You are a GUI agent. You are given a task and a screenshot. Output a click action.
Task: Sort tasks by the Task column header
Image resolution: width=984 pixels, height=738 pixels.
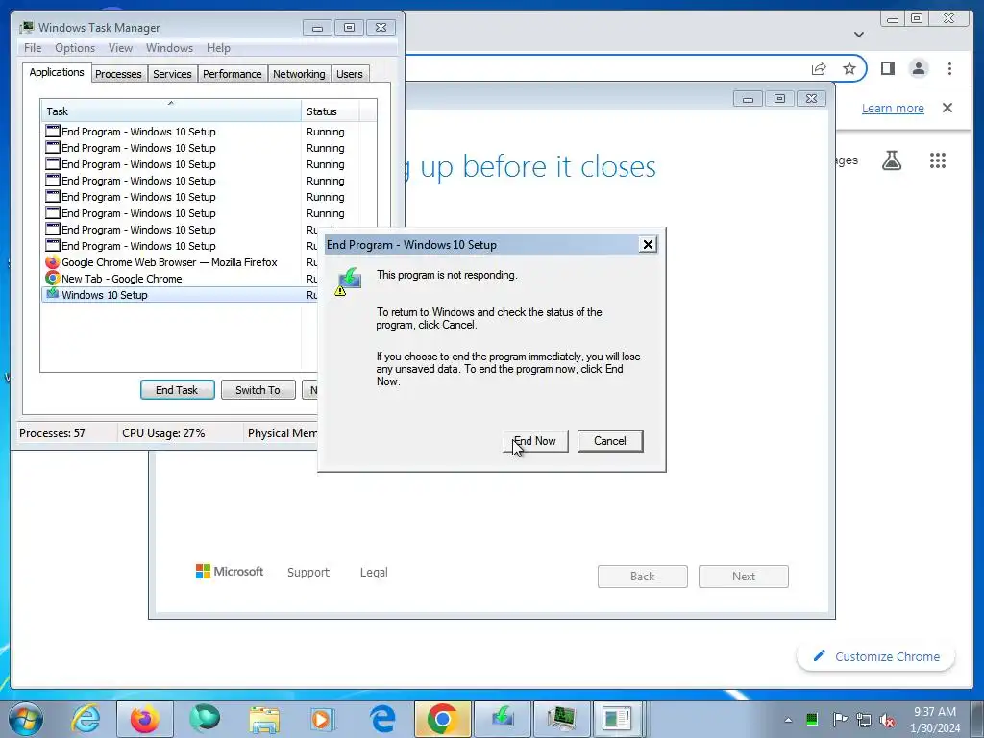tap(171, 111)
